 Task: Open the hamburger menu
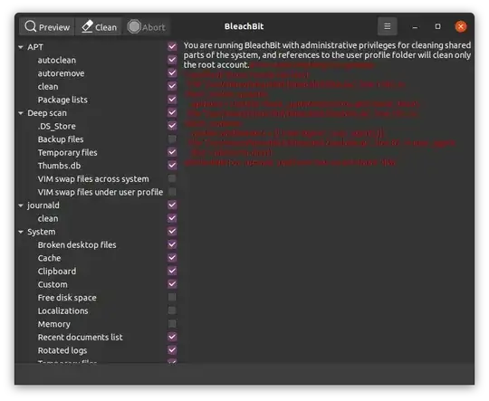(387, 26)
